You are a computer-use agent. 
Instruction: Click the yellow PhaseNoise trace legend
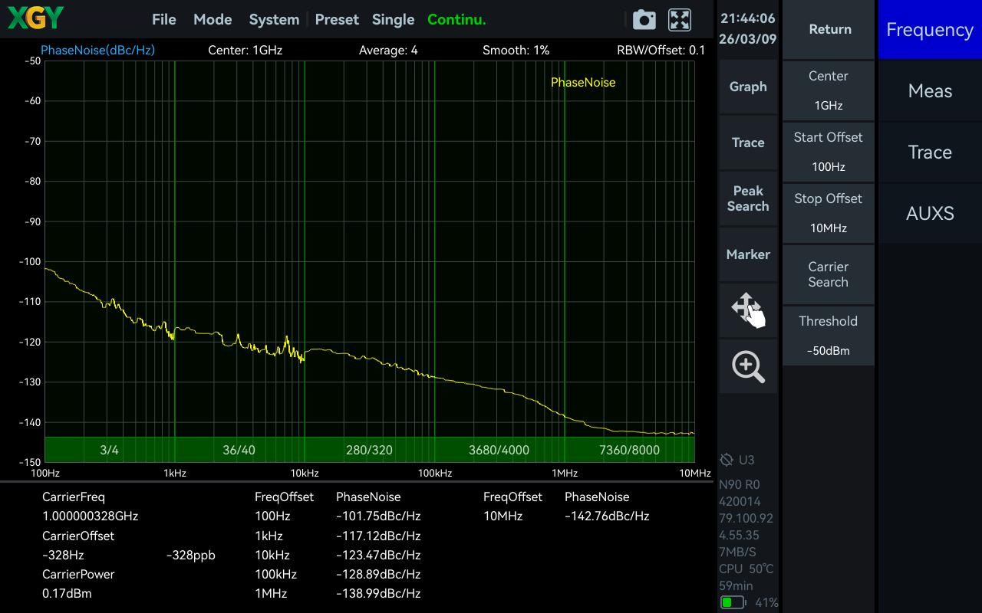coord(583,82)
